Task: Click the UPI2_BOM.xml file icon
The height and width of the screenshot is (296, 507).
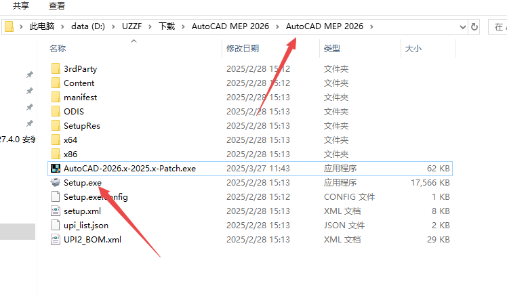Action: pos(56,239)
